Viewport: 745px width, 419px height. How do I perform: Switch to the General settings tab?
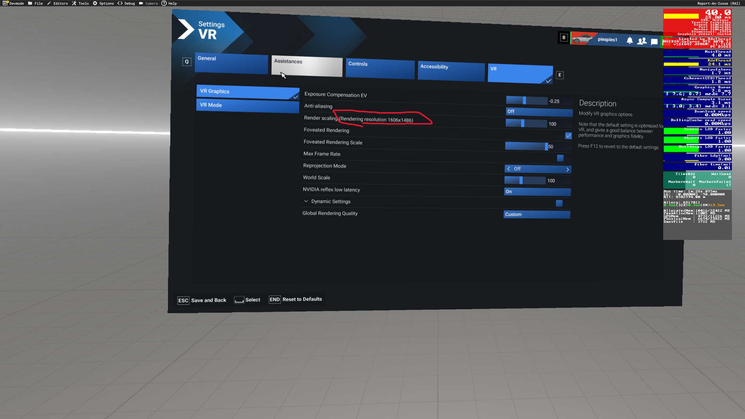pos(231,63)
